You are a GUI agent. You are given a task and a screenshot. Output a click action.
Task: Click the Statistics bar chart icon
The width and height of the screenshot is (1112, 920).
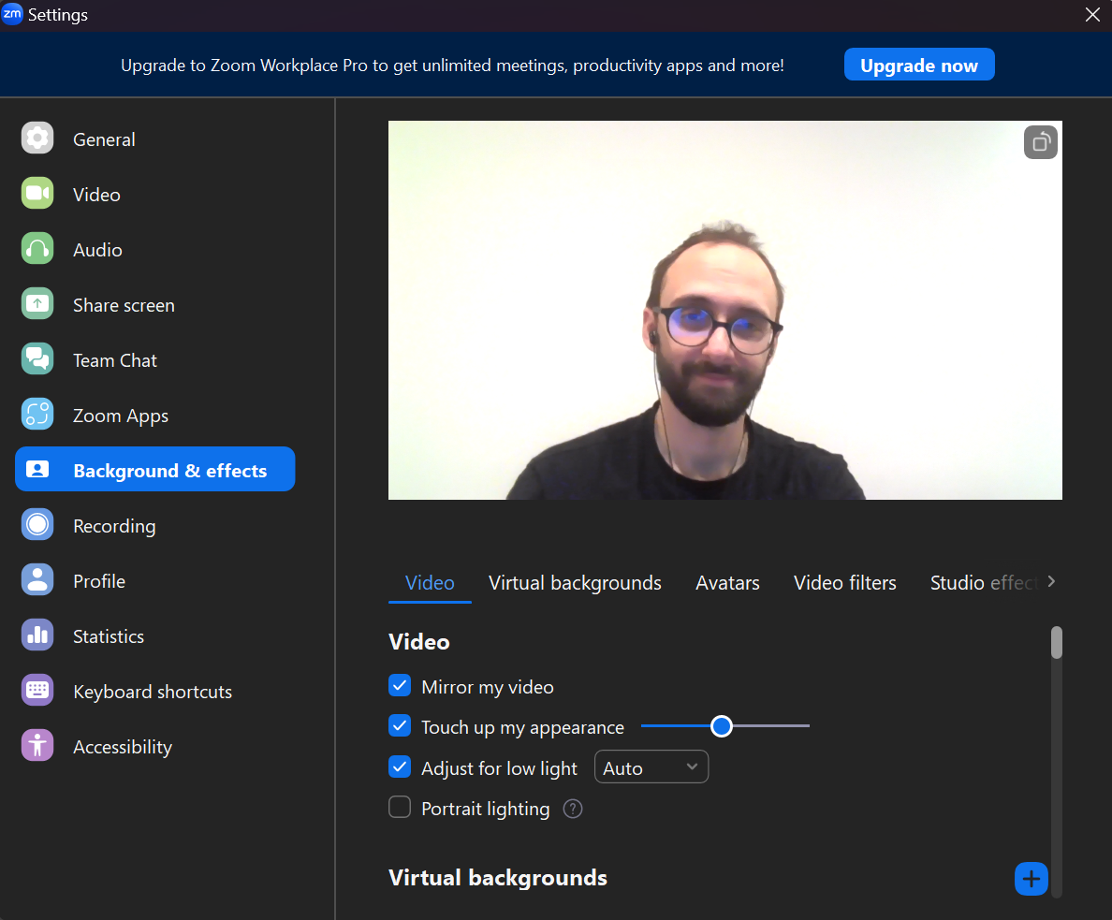click(x=37, y=635)
